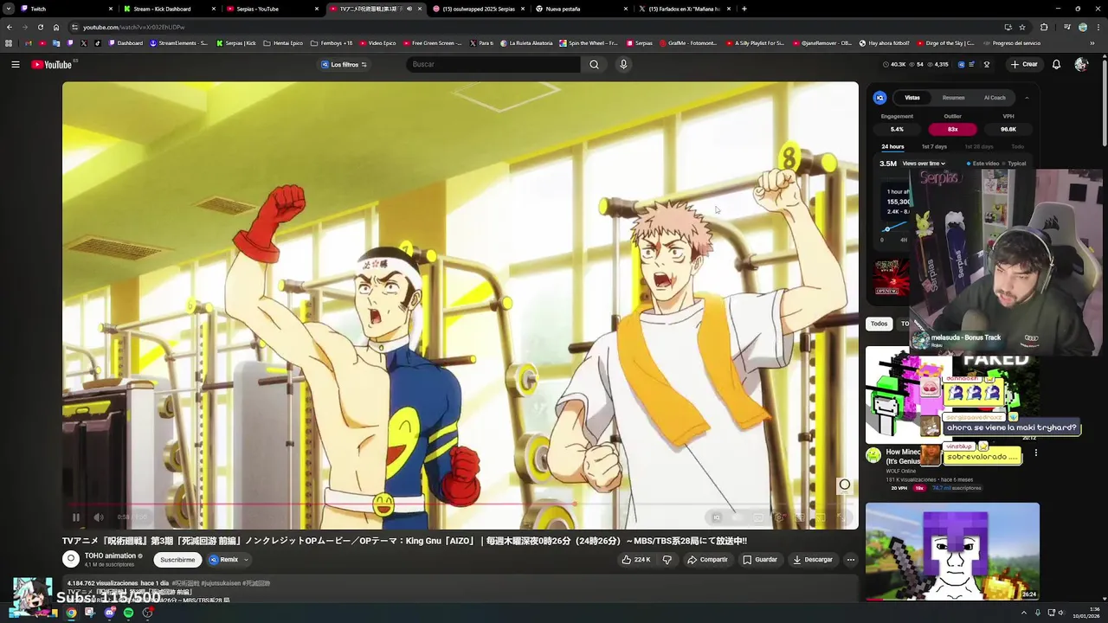Image resolution: width=1108 pixels, height=623 pixels.
Task: Click the search magnifier button
Action: pos(594,64)
